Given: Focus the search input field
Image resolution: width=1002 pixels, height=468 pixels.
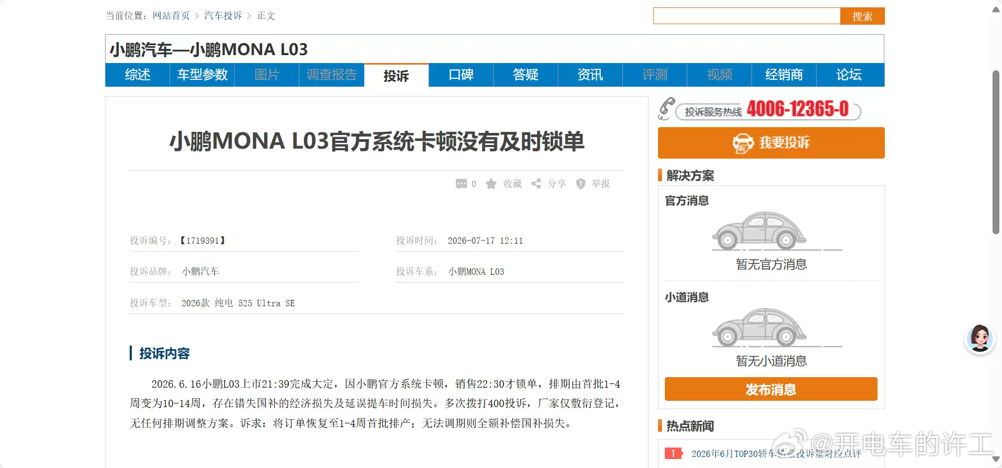Looking at the screenshot, I should coord(747,16).
